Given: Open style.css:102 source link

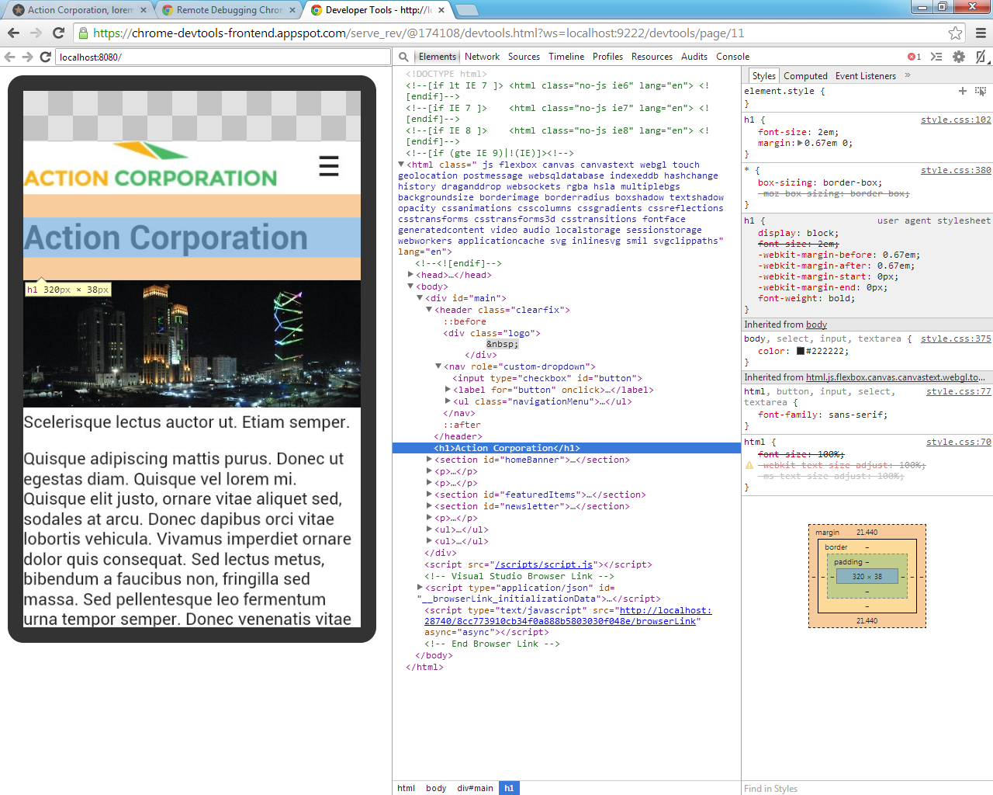Looking at the screenshot, I should pos(956,120).
